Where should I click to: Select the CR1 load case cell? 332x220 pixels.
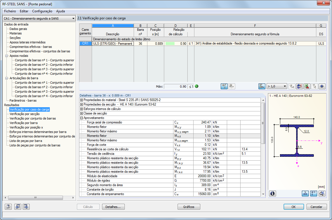coord(85,43)
